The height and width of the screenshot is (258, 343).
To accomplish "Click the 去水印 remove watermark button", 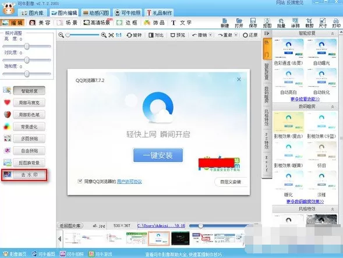I will pyautogui.click(x=29, y=175).
